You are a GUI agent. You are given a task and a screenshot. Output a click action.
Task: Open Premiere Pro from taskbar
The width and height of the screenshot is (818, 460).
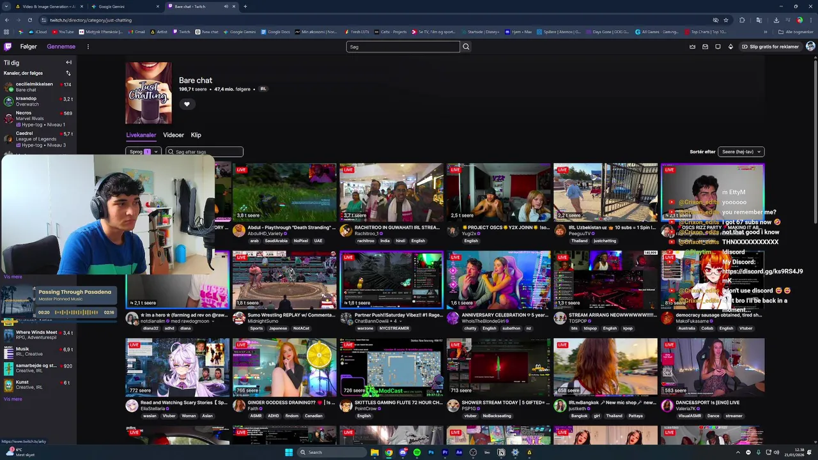[x=445, y=452]
